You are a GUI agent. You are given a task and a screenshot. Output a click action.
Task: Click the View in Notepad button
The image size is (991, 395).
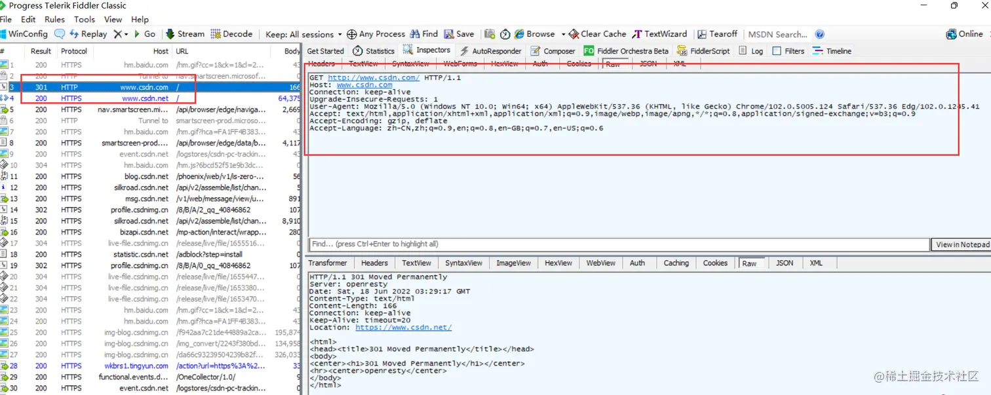(x=962, y=244)
